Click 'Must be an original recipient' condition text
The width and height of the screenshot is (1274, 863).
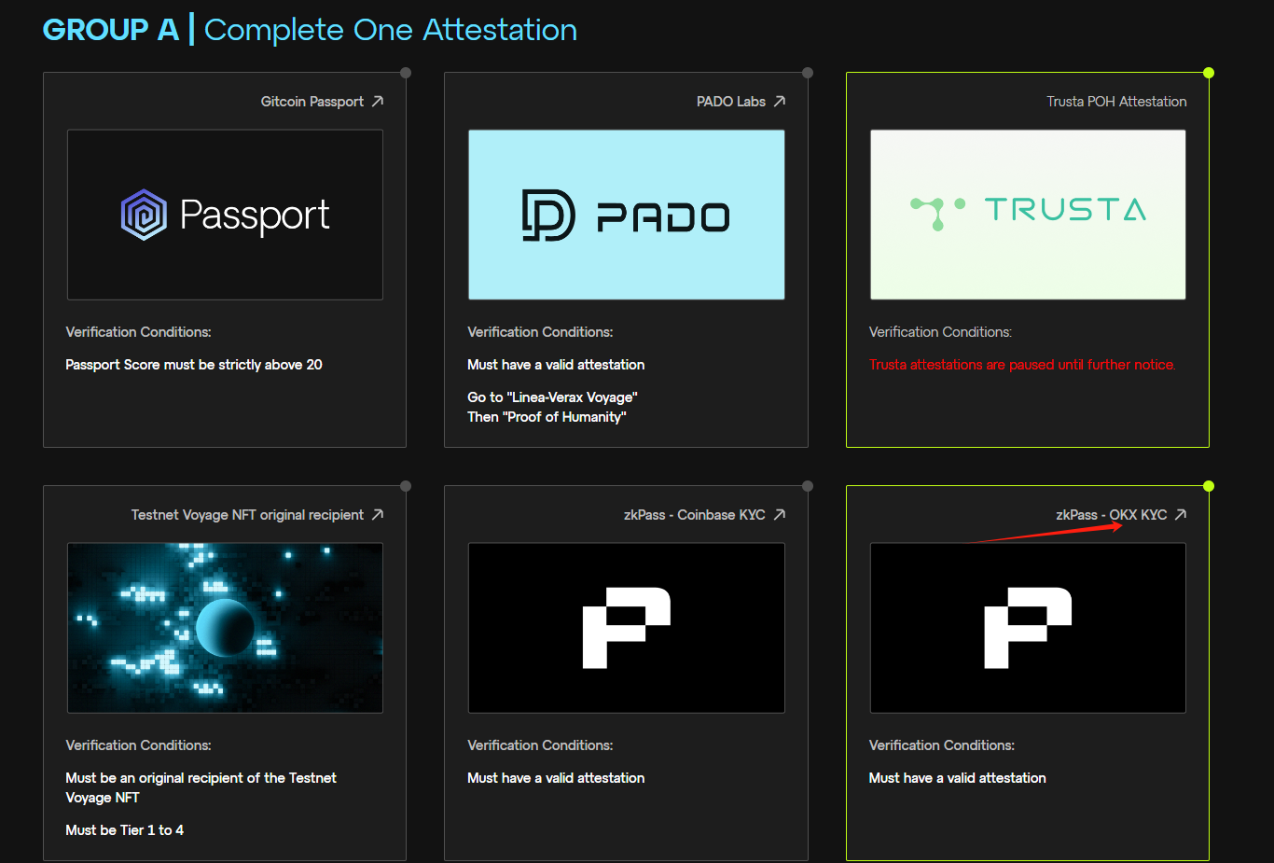[201, 787]
